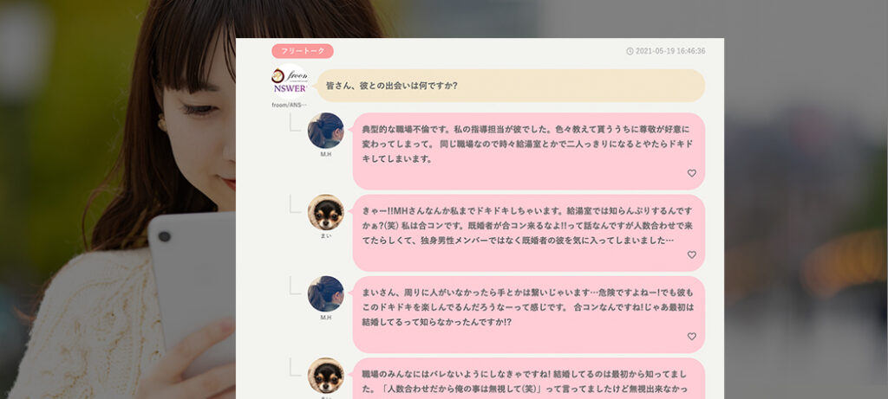Open the chihuahua avatar on the bottom reply
The width and height of the screenshot is (888, 399).
coord(326,376)
